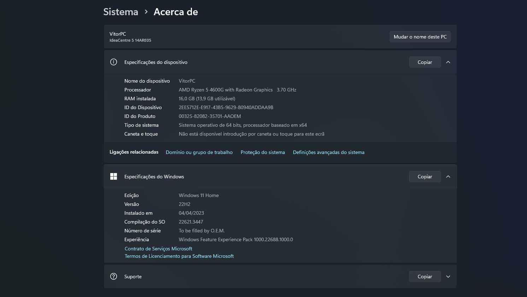Collapse the Especificações do dispositivo section
Viewport: 527px width, 297px height.
pyautogui.click(x=448, y=62)
